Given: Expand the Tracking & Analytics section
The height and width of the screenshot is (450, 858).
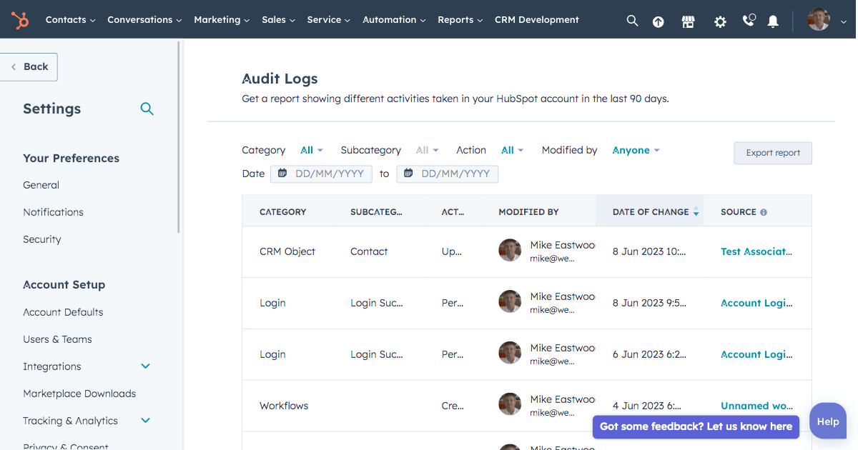Looking at the screenshot, I should click(146, 421).
